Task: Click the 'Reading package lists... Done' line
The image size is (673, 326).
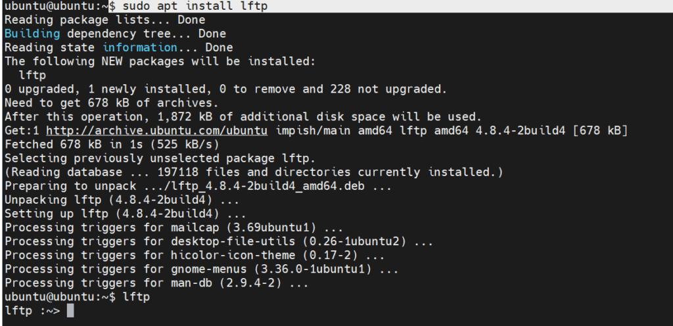Action: tap(104, 20)
